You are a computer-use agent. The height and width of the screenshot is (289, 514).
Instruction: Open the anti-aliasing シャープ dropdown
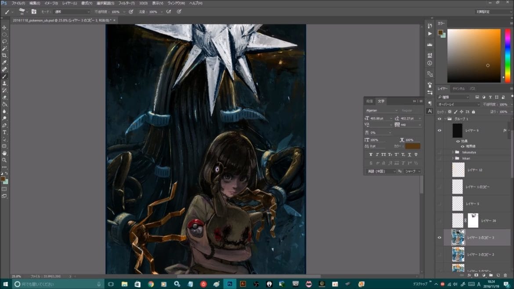[413, 171]
